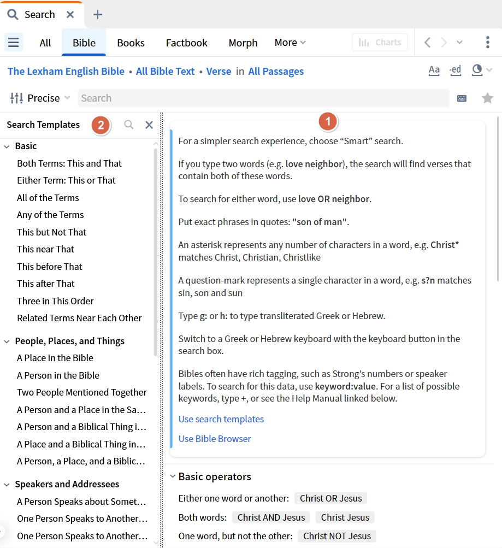Search within Search Templates
The height and width of the screenshot is (548, 502).
[x=129, y=125]
